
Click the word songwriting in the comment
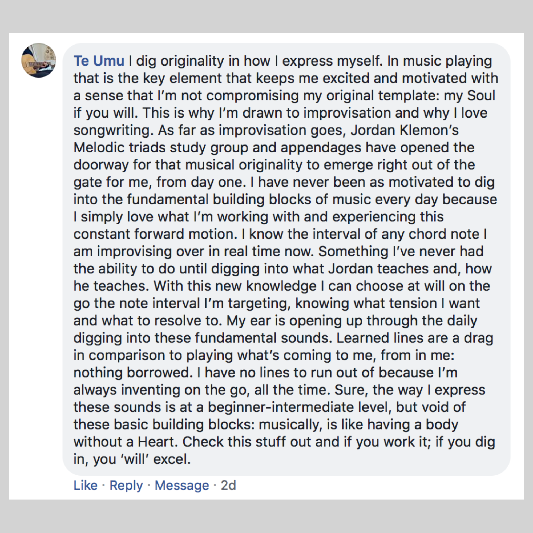coord(113,130)
